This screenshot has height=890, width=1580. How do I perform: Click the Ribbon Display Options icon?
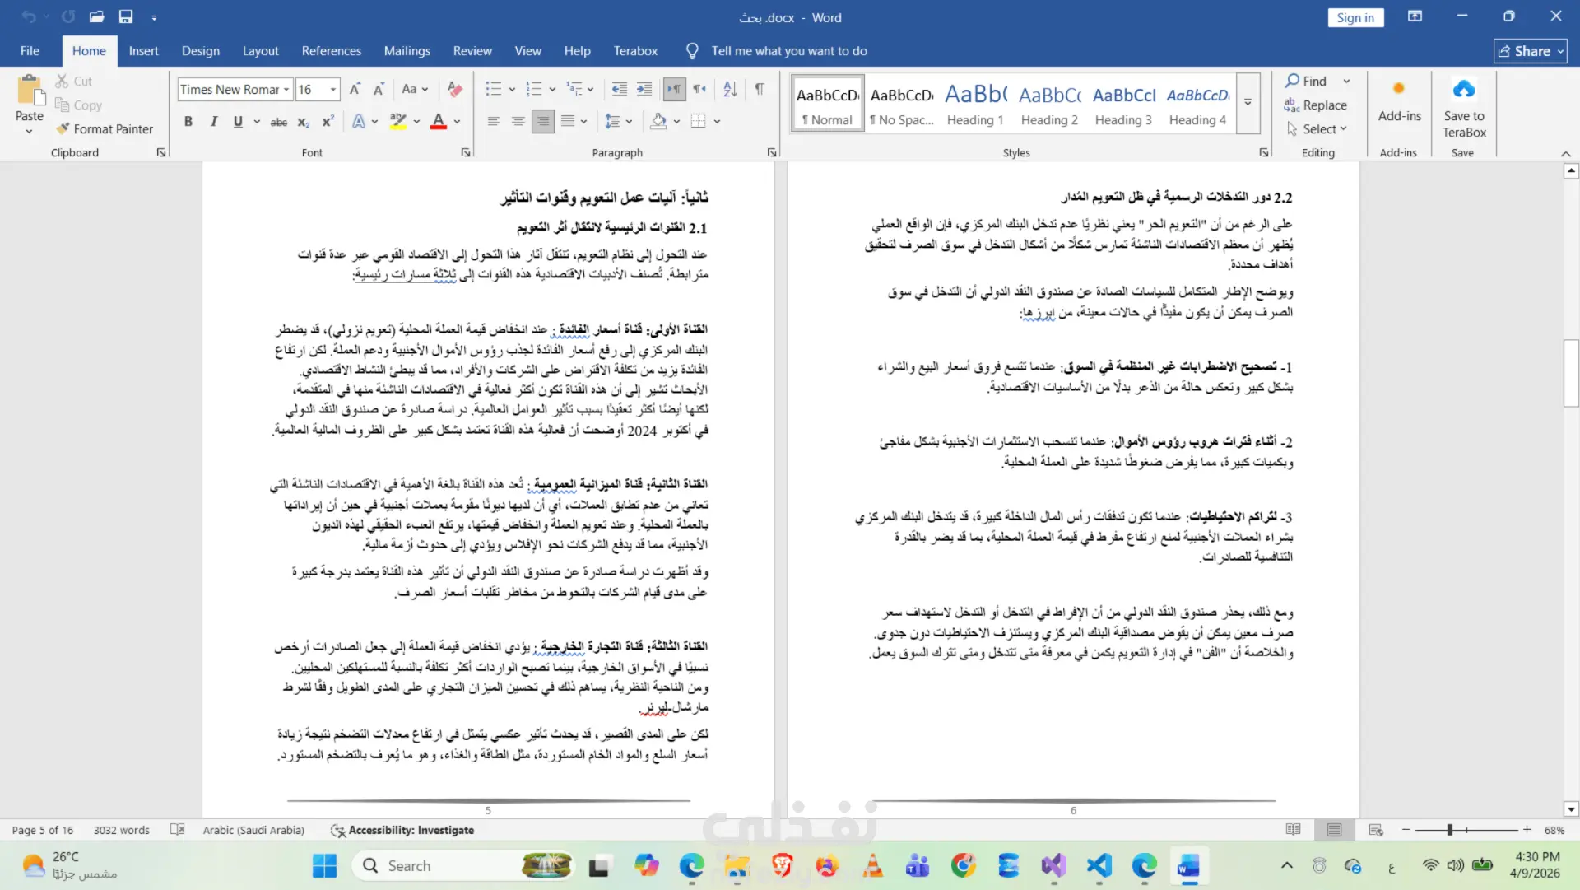1415,16
